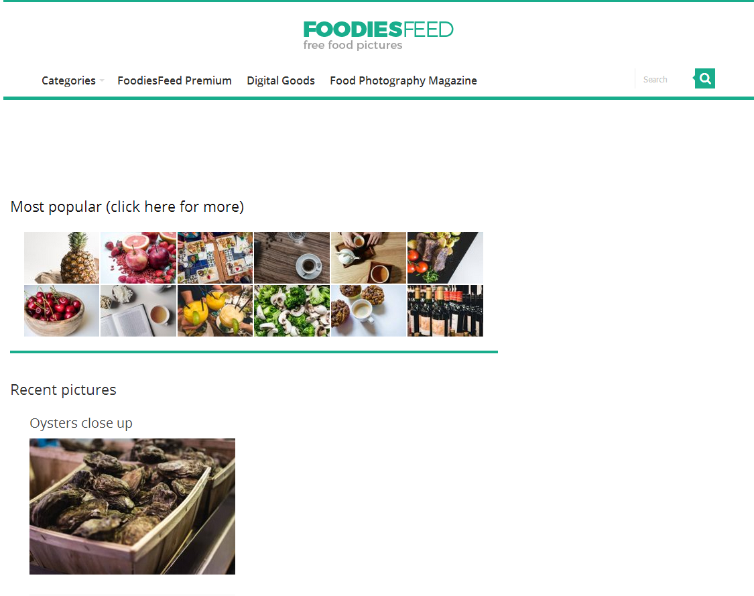754x596 pixels.
Task: Open the overhead dining table thumbnail
Action: (215, 258)
